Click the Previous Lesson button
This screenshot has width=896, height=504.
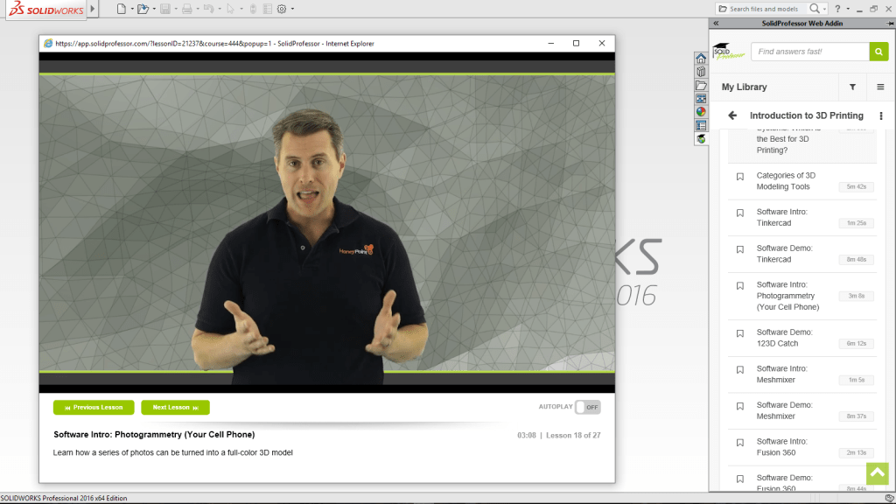click(94, 407)
